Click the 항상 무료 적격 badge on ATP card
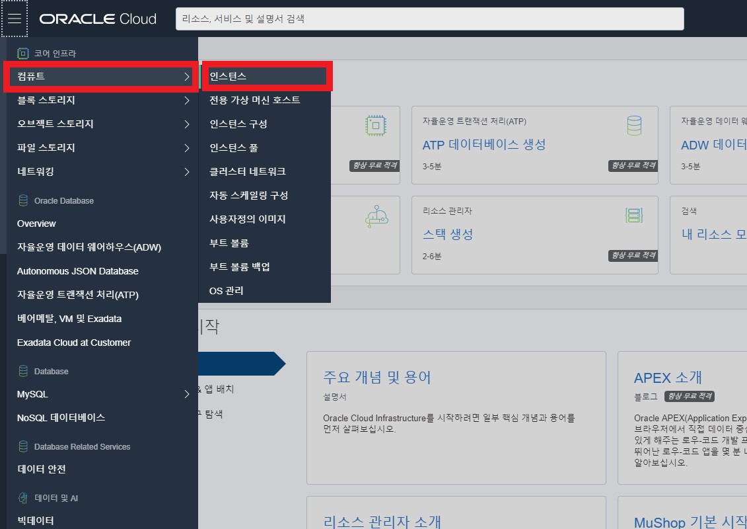Viewport: 747px width, 529px height. pos(633,165)
